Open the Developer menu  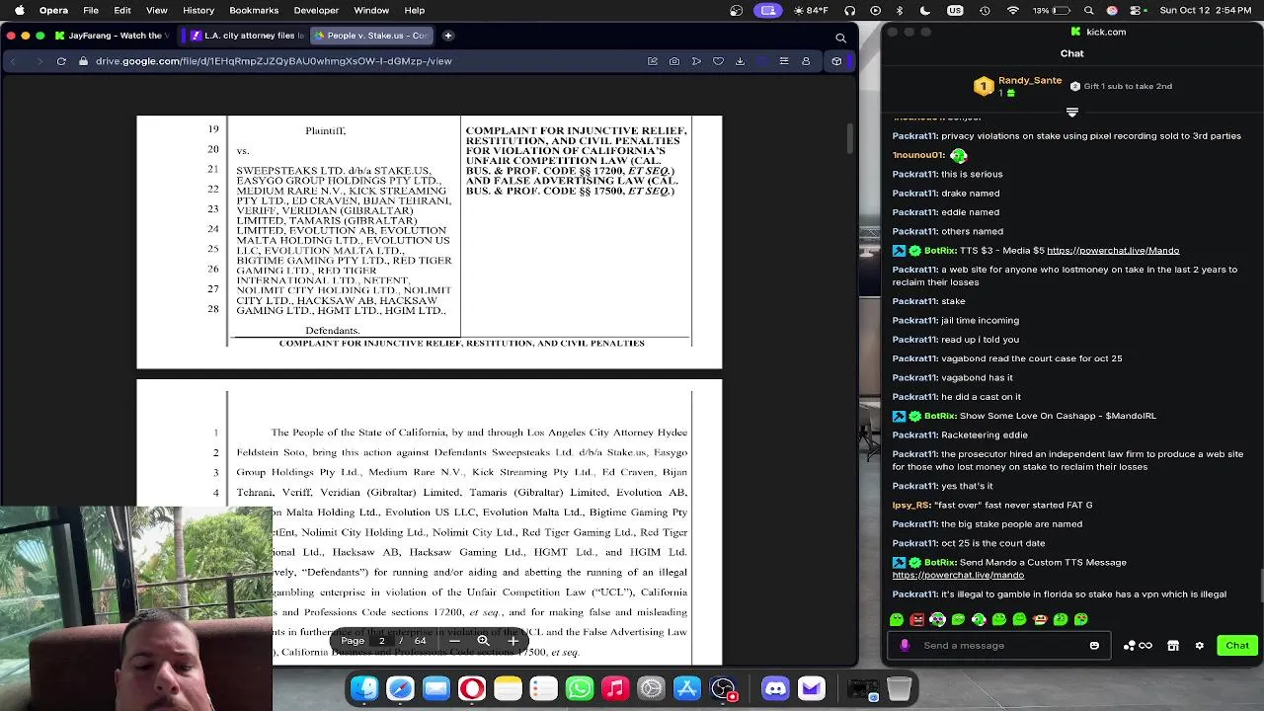coord(316,10)
